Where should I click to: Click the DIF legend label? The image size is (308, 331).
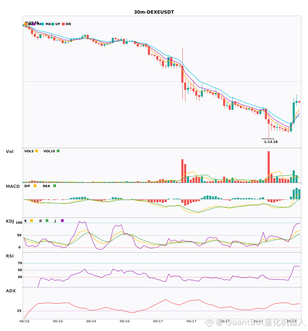[27, 186]
